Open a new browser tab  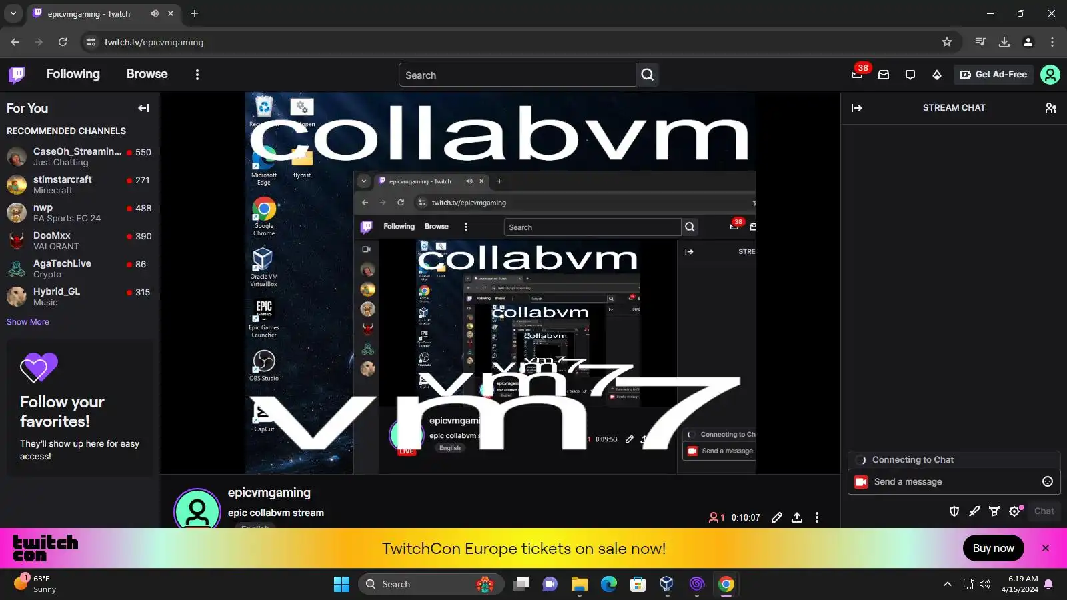[x=195, y=13]
